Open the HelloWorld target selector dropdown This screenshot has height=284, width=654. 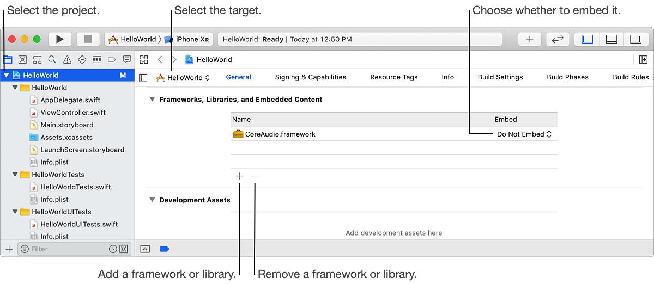pyautogui.click(x=183, y=78)
